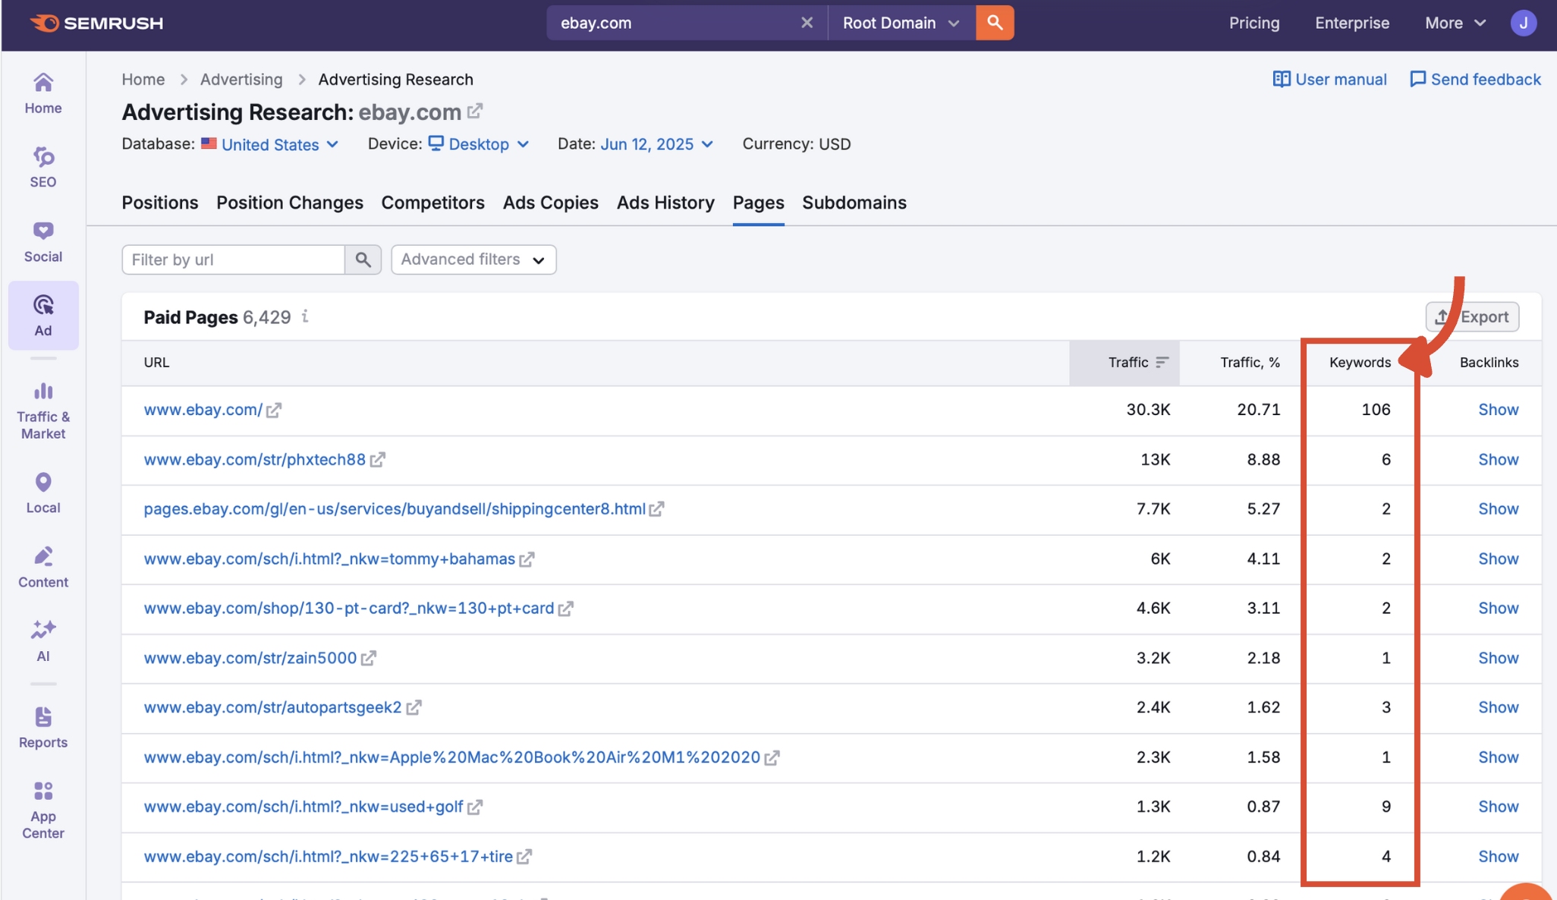This screenshot has height=900, width=1557.
Task: Clear the ebay.com search query with the X
Action: pos(806,23)
